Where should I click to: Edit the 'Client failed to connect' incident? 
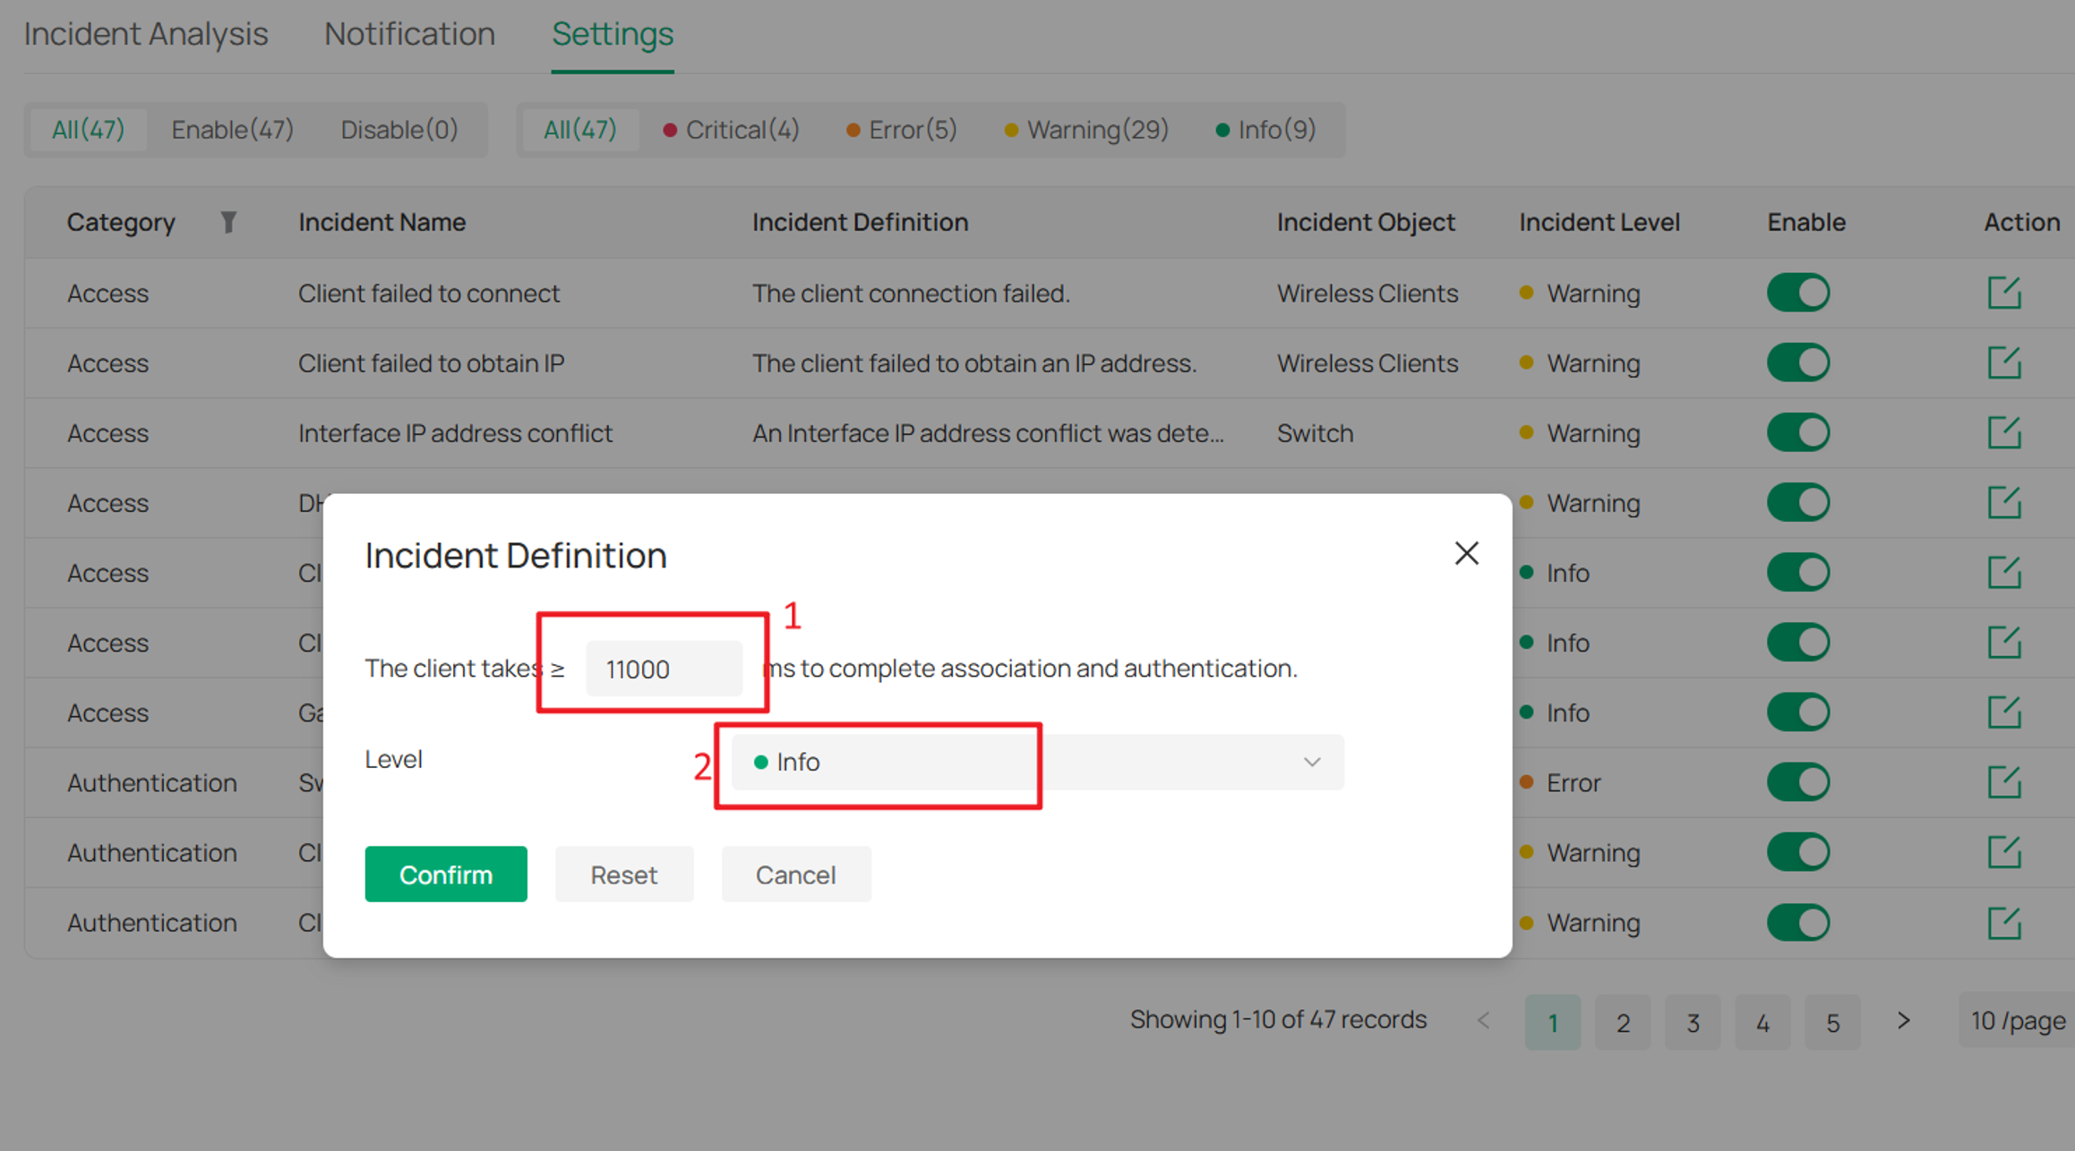click(2003, 293)
